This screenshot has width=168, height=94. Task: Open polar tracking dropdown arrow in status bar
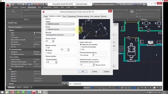click(112, 88)
